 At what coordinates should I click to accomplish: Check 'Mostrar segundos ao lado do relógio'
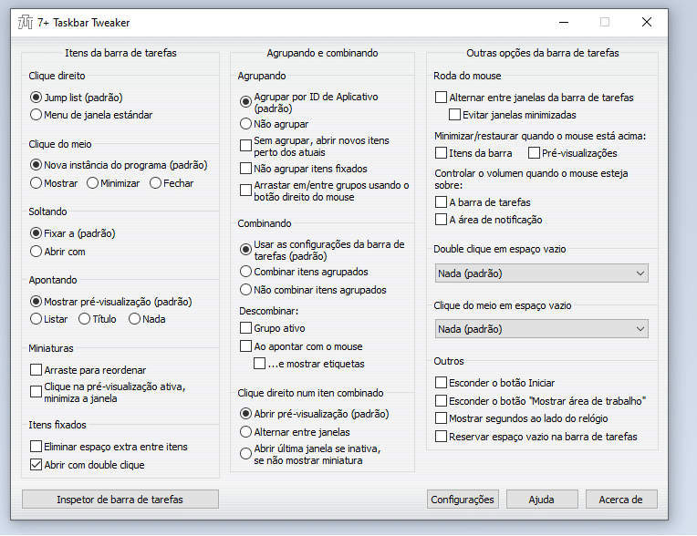click(442, 418)
